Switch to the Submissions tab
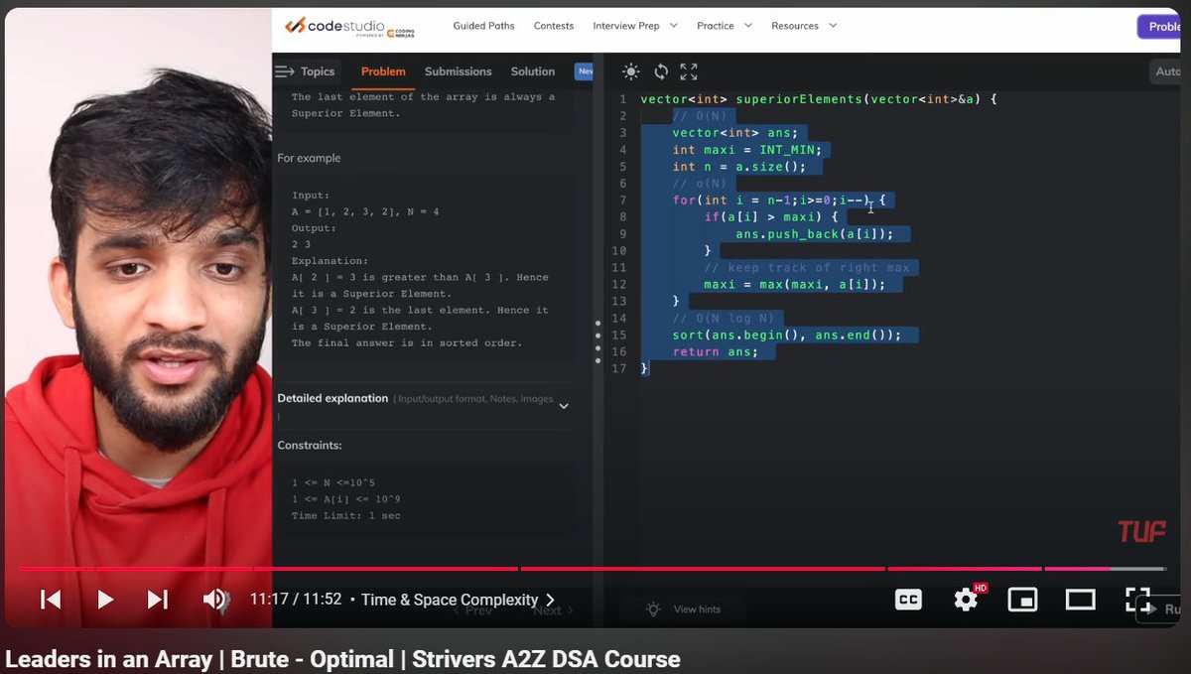Viewport: 1191px width, 674px height. pyautogui.click(x=458, y=71)
